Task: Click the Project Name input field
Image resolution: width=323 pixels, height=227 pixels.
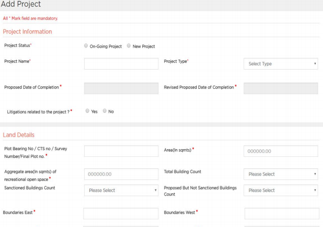Action: [x=121, y=64]
